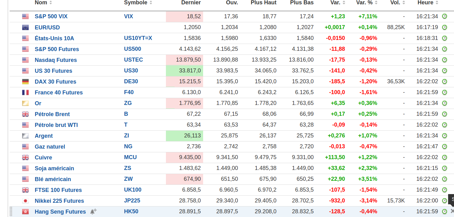Click the French flag beside France 40 Futures
This screenshot has height=217, width=454.
[x=25, y=93]
